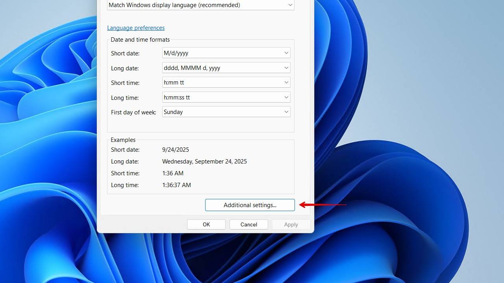Click the Short date example value 9/24/2025
Viewport: 504px width, 283px height.
coord(175,149)
